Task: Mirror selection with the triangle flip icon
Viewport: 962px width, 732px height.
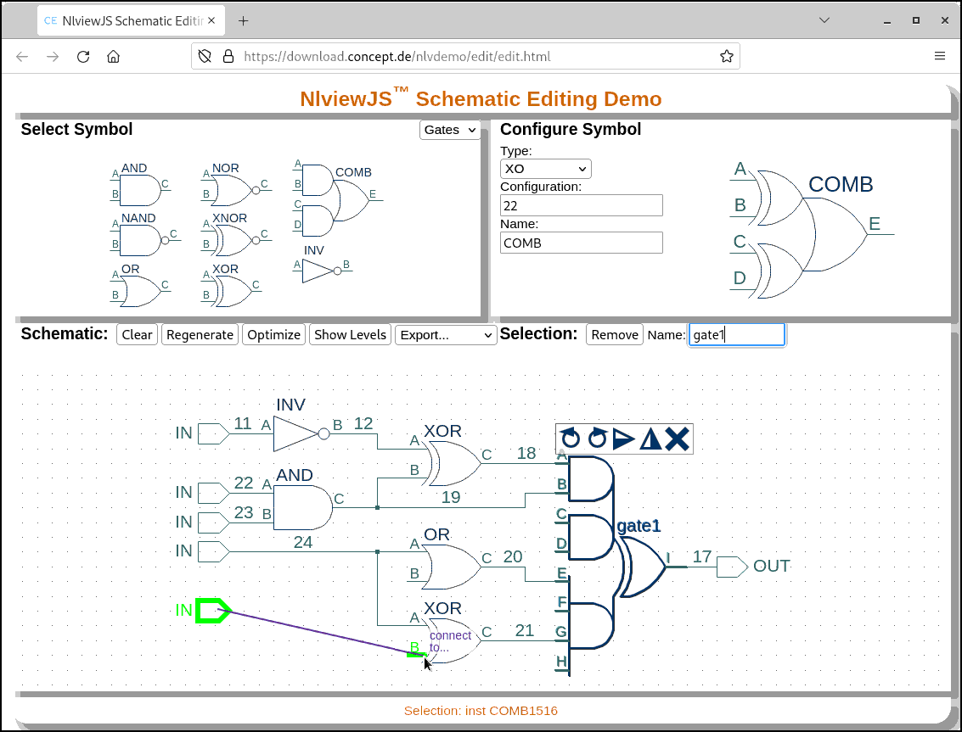Action: point(624,439)
